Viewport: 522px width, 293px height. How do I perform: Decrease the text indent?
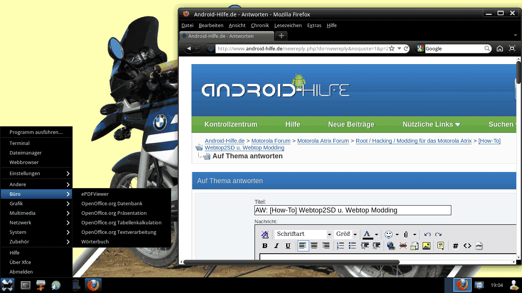pyautogui.click(x=365, y=246)
